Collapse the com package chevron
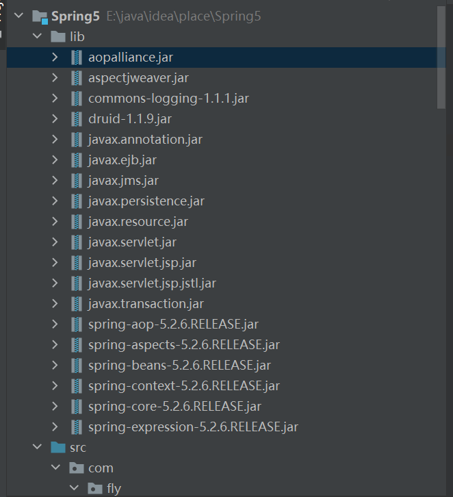Screen dimensions: 453x497 [x=55, y=467]
